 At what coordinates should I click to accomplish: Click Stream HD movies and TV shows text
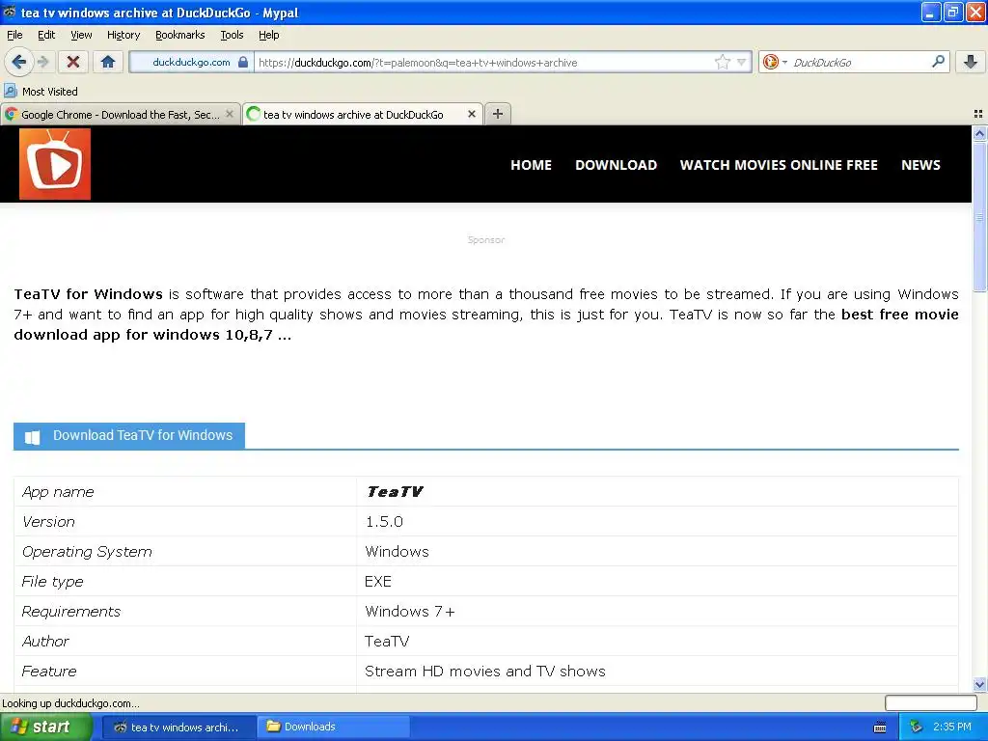click(485, 672)
